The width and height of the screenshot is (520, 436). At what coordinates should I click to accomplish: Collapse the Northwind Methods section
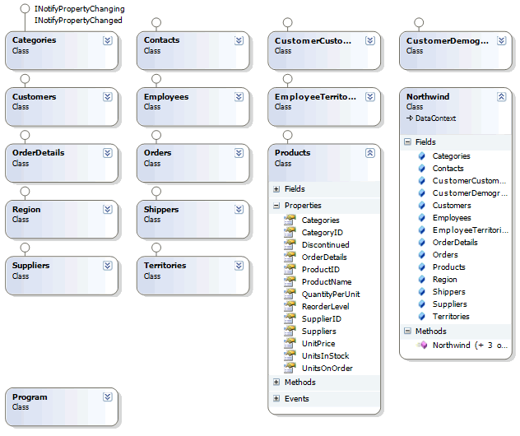407,332
